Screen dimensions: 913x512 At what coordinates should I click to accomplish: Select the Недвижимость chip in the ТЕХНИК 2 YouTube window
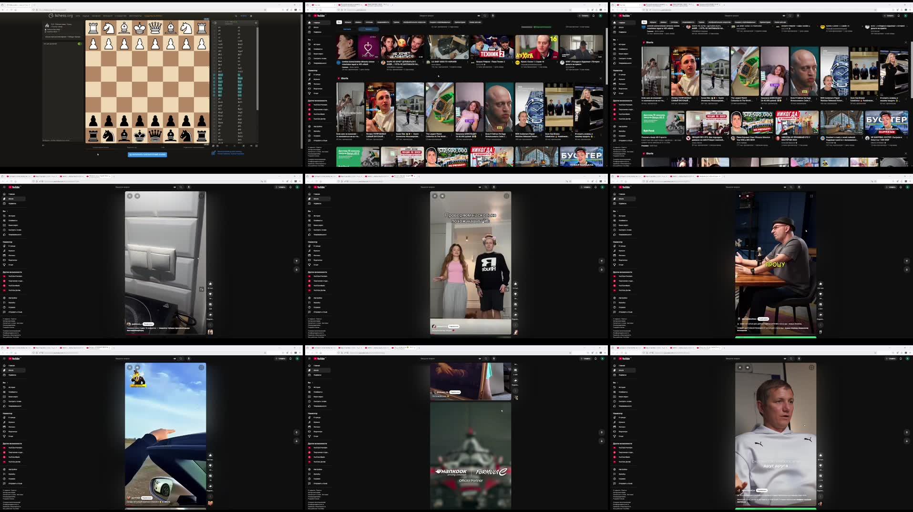point(383,22)
